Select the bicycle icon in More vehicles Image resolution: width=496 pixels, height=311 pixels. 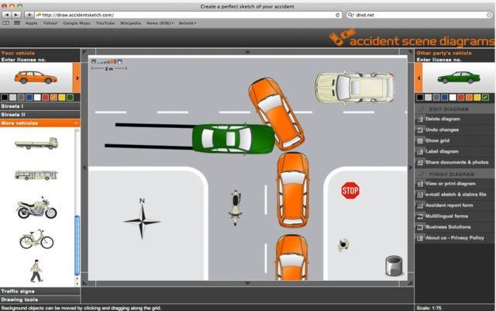(x=36, y=240)
